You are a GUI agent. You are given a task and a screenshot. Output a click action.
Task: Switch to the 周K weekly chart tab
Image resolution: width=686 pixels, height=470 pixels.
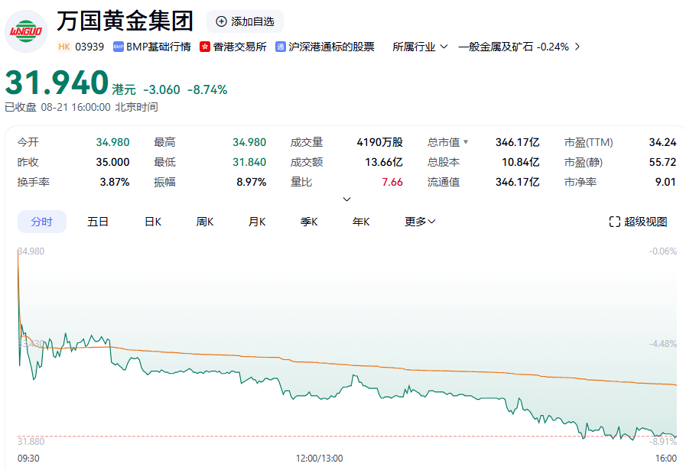pos(205,222)
